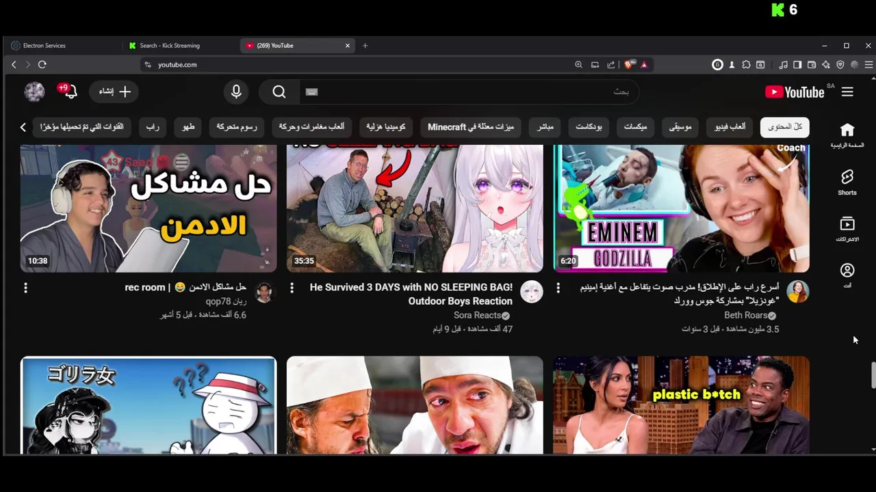876x492 pixels.
Task: Open a new browser tab
Action: tap(365, 46)
